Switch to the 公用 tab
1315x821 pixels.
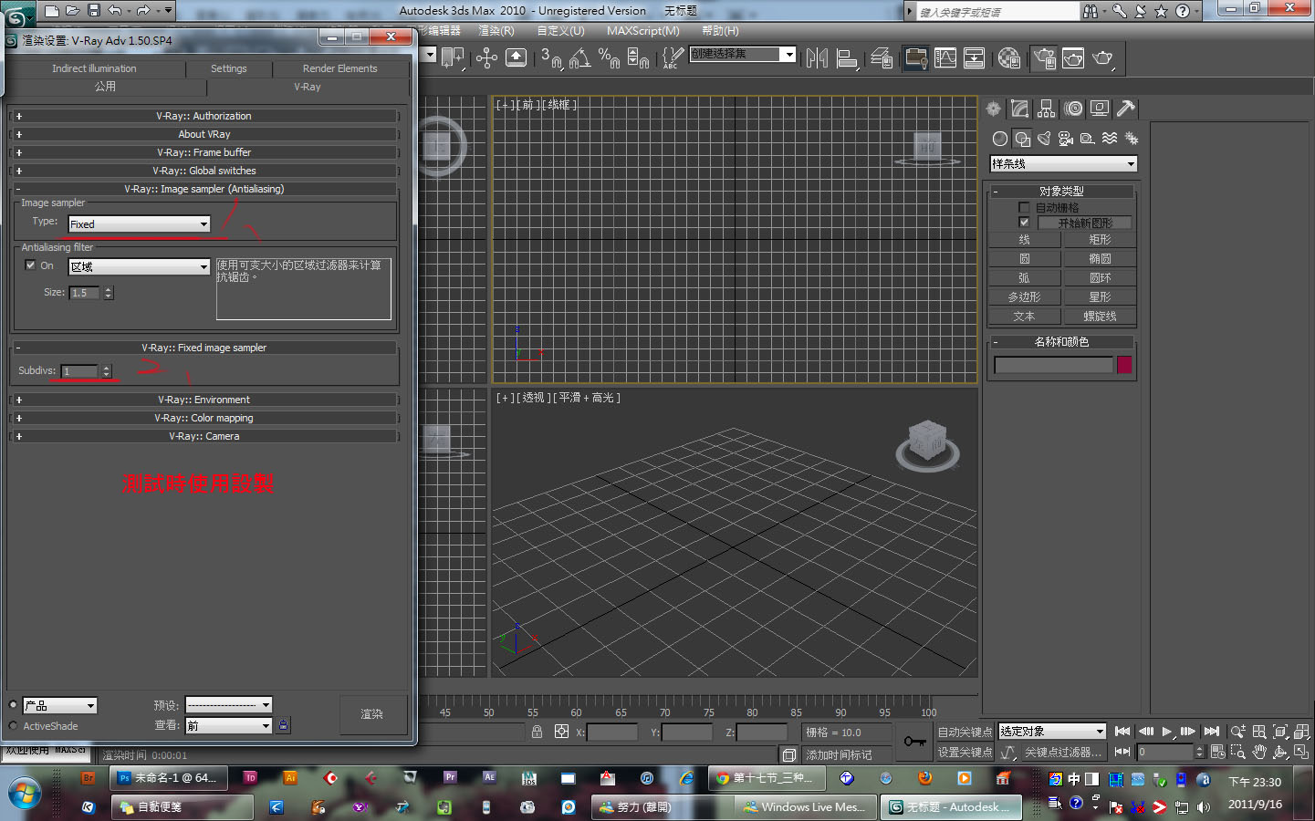[x=105, y=87]
